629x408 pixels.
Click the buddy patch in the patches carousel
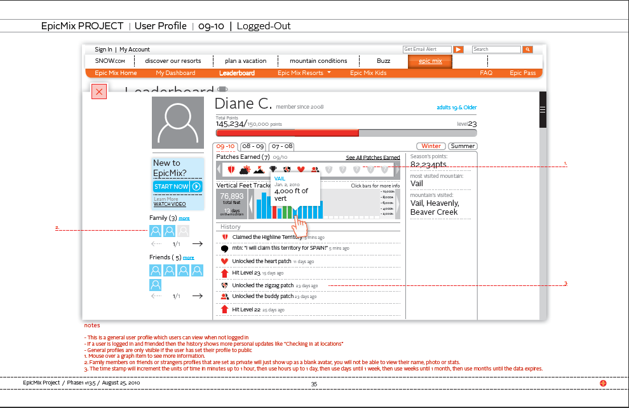click(315, 170)
